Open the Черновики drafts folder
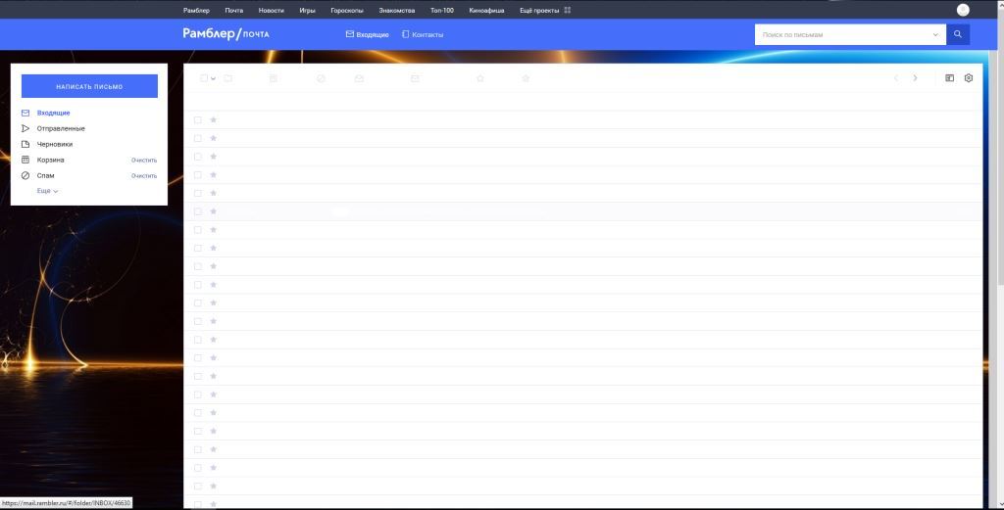 [x=55, y=145]
